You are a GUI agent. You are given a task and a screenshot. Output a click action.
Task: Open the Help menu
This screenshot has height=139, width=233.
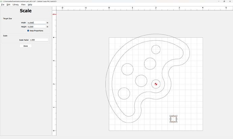tap(30, 5)
